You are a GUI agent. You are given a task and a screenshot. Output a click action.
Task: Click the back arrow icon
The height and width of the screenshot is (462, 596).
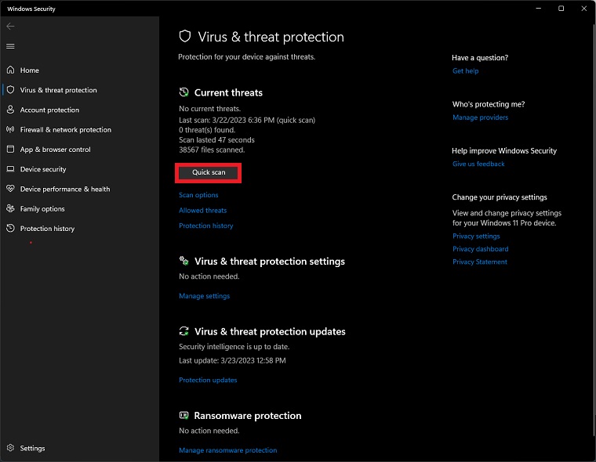tap(11, 26)
